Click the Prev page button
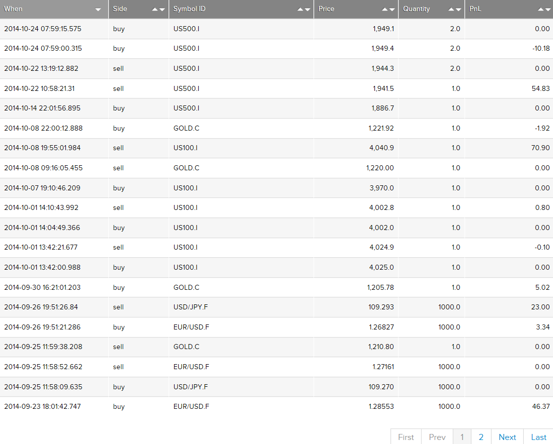The height and width of the screenshot is (444, 553). pyautogui.click(x=437, y=437)
